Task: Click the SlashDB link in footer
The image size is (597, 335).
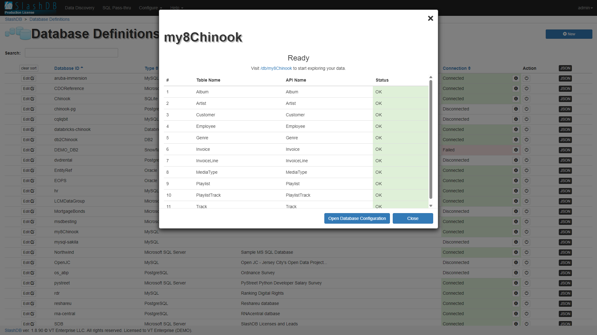Action: click(13, 330)
